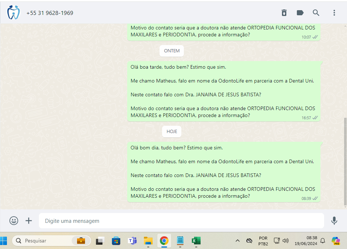The height and width of the screenshot is (249, 347).
Task: Open the emoji picker
Action: 14,221
